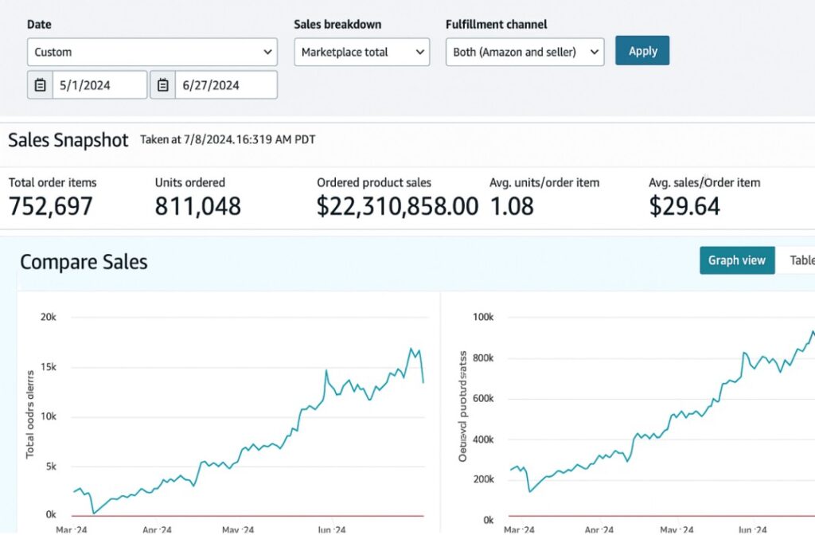
Task: Open the Sales breakdown dropdown
Action: 361,52
